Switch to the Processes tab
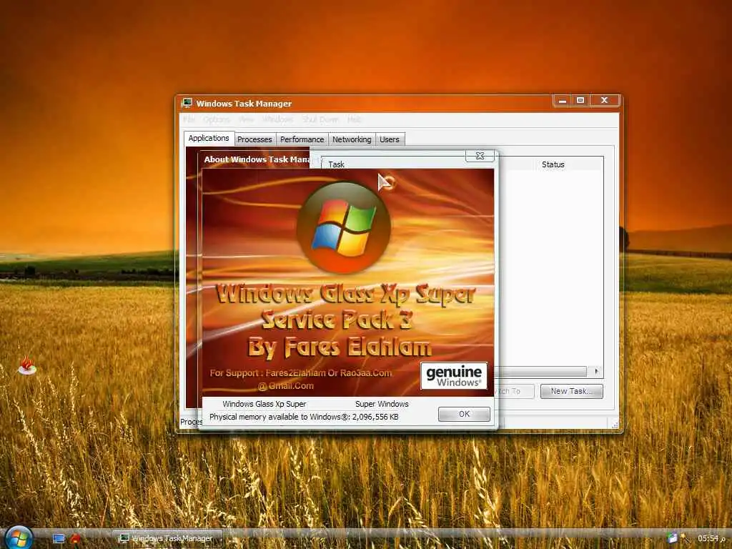 (254, 139)
